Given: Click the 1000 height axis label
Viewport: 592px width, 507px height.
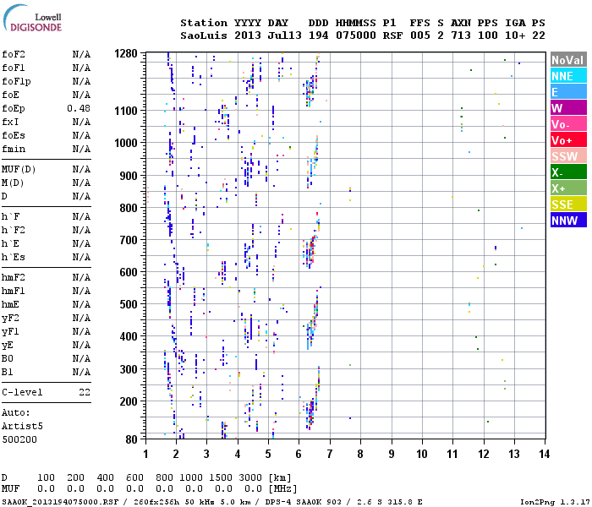Looking at the screenshot, I should pos(126,143).
